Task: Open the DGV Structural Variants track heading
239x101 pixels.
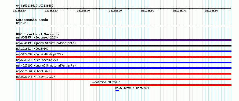Action: tap(38, 34)
